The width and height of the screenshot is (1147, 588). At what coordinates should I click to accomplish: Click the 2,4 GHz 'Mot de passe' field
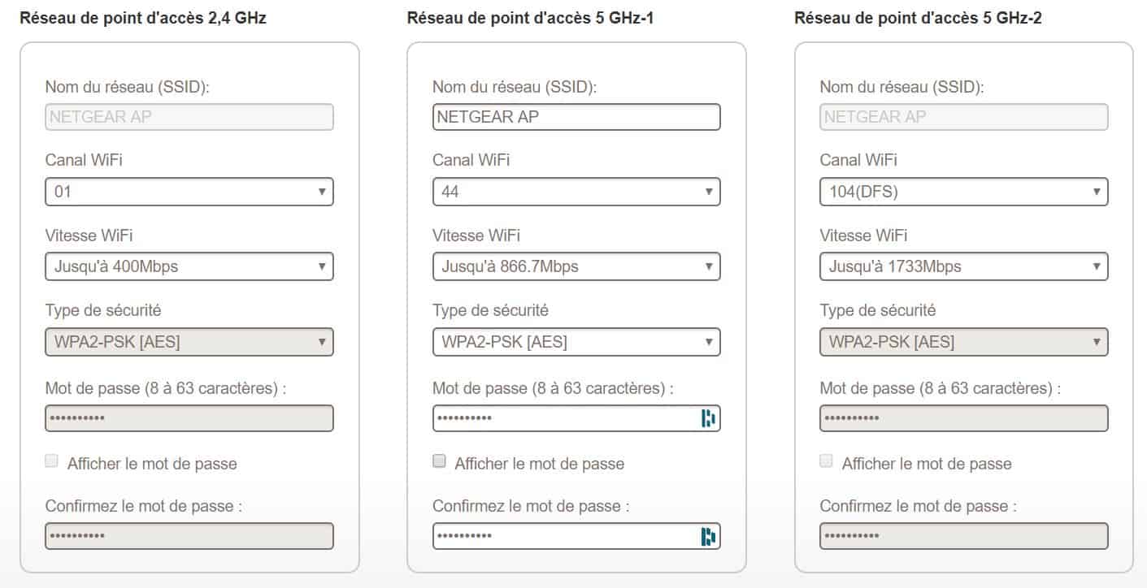189,418
